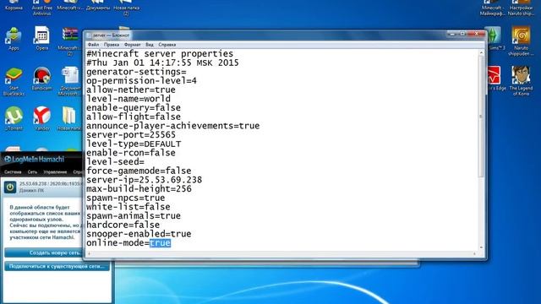Click the line "snooper-enabled=true"
This screenshot has width=541, height=304.
point(139,234)
